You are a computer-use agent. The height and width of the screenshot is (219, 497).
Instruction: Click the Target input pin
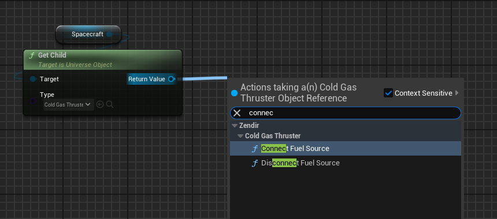point(33,79)
